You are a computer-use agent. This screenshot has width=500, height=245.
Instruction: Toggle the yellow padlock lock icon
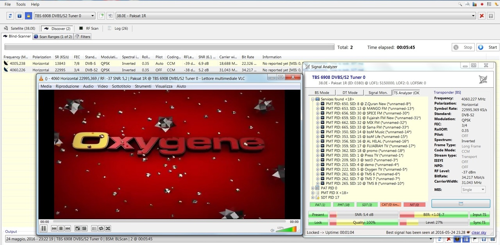coord(29,16)
